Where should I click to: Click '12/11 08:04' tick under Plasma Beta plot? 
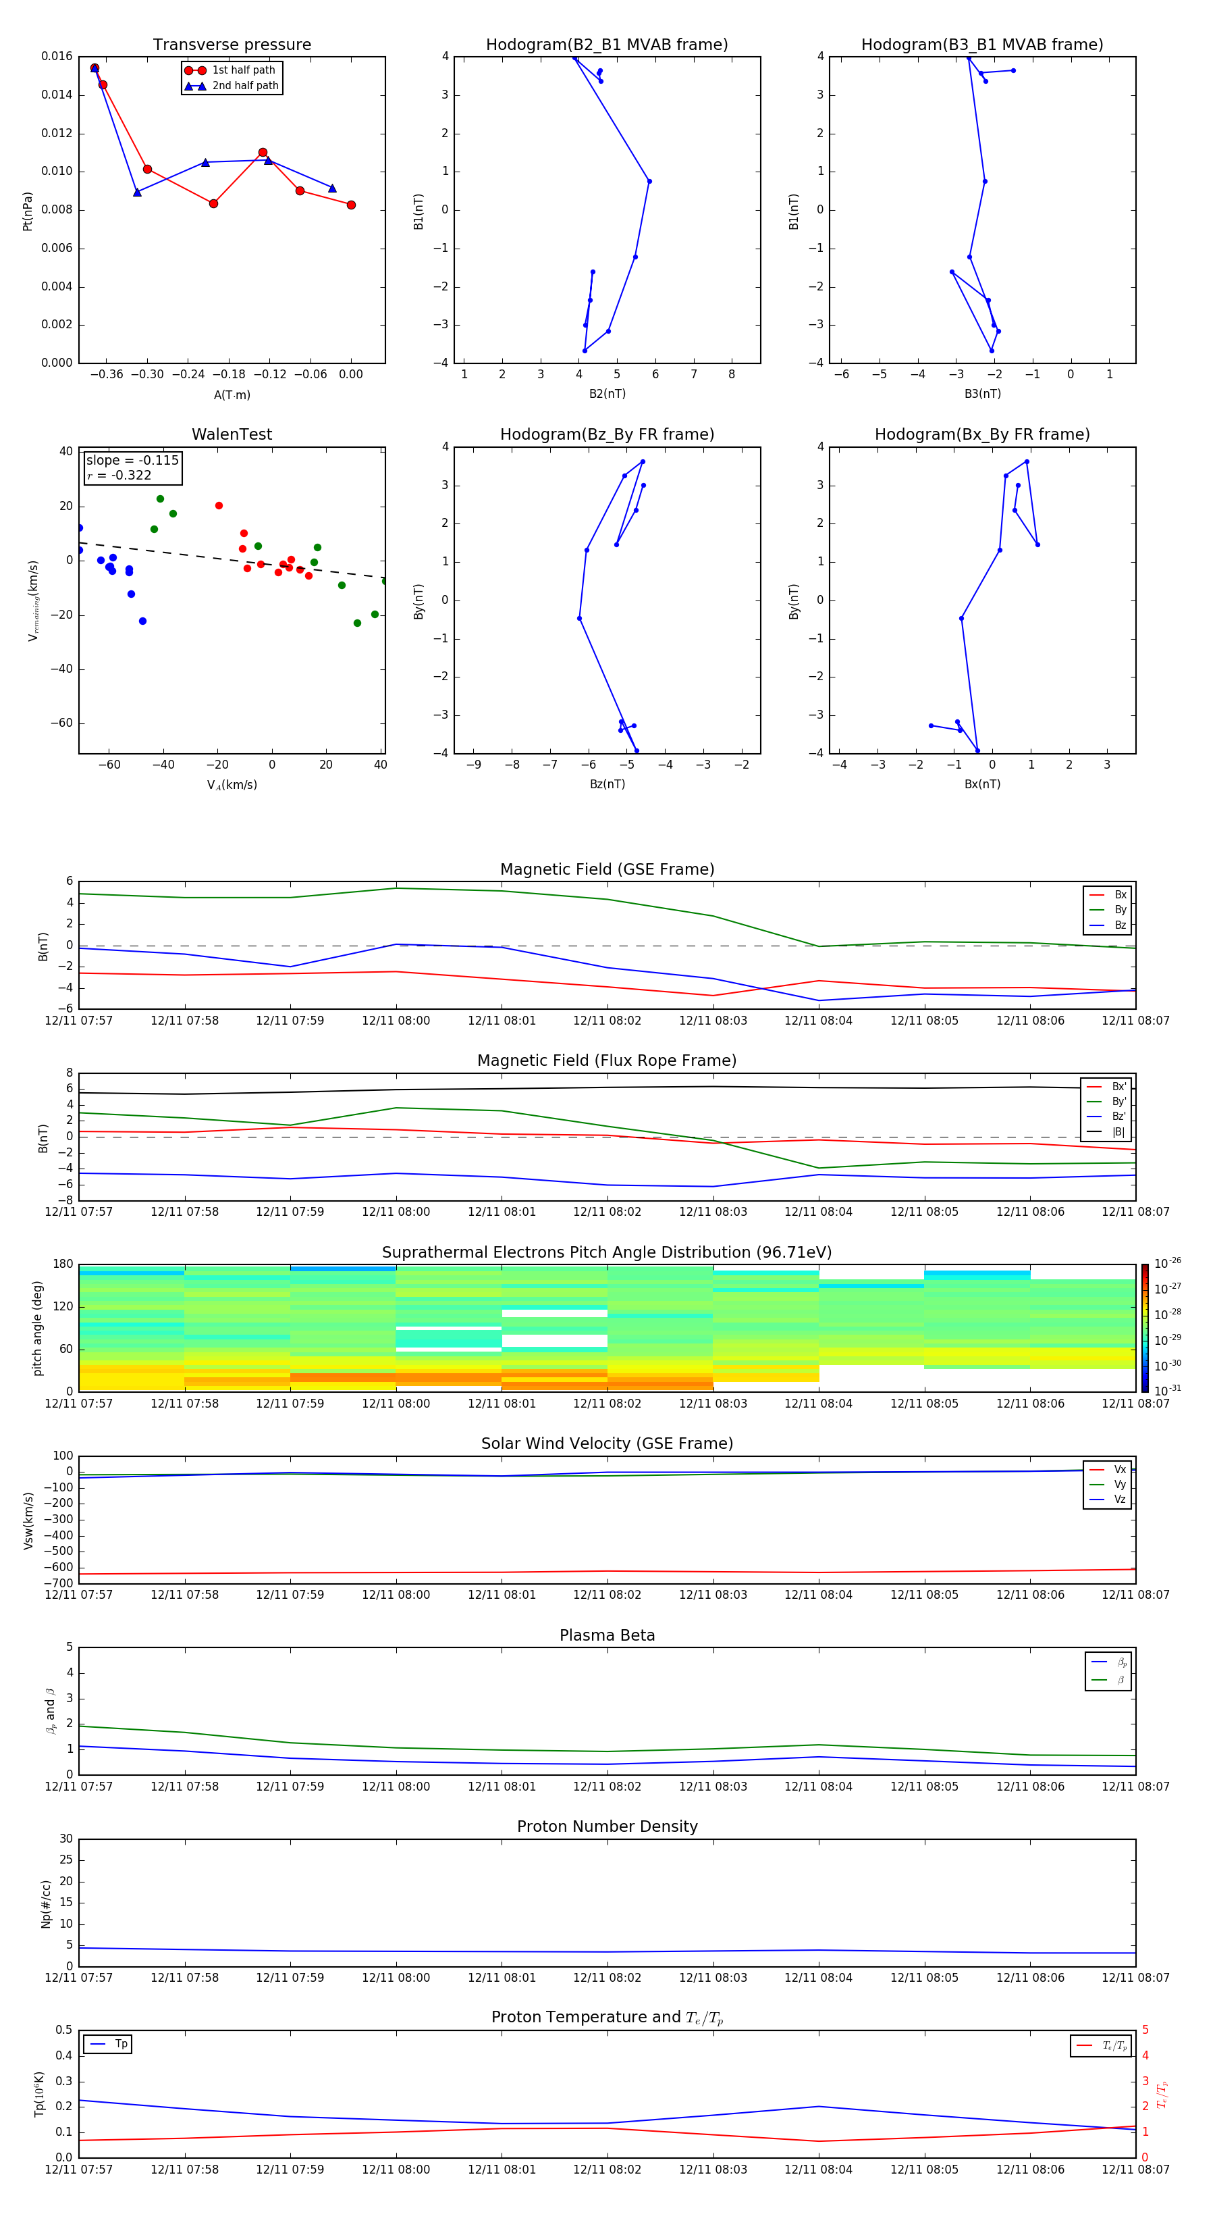[818, 1787]
